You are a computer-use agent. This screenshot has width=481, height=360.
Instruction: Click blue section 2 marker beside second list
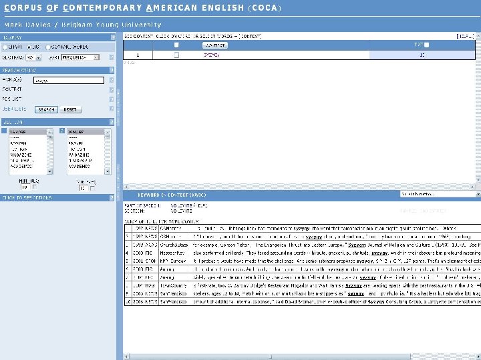tap(62, 131)
